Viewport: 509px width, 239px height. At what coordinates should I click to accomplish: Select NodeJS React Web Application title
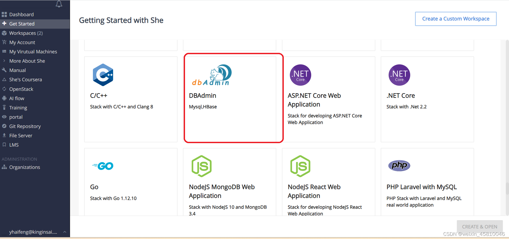click(x=314, y=191)
